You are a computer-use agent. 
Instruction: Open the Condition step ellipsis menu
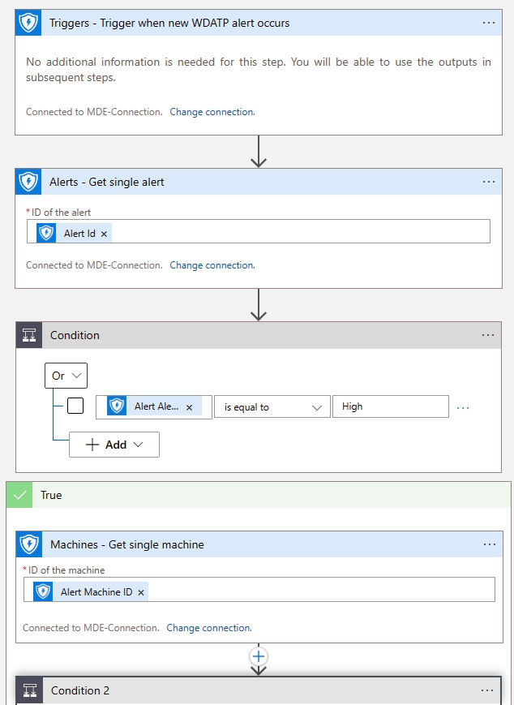(x=487, y=335)
